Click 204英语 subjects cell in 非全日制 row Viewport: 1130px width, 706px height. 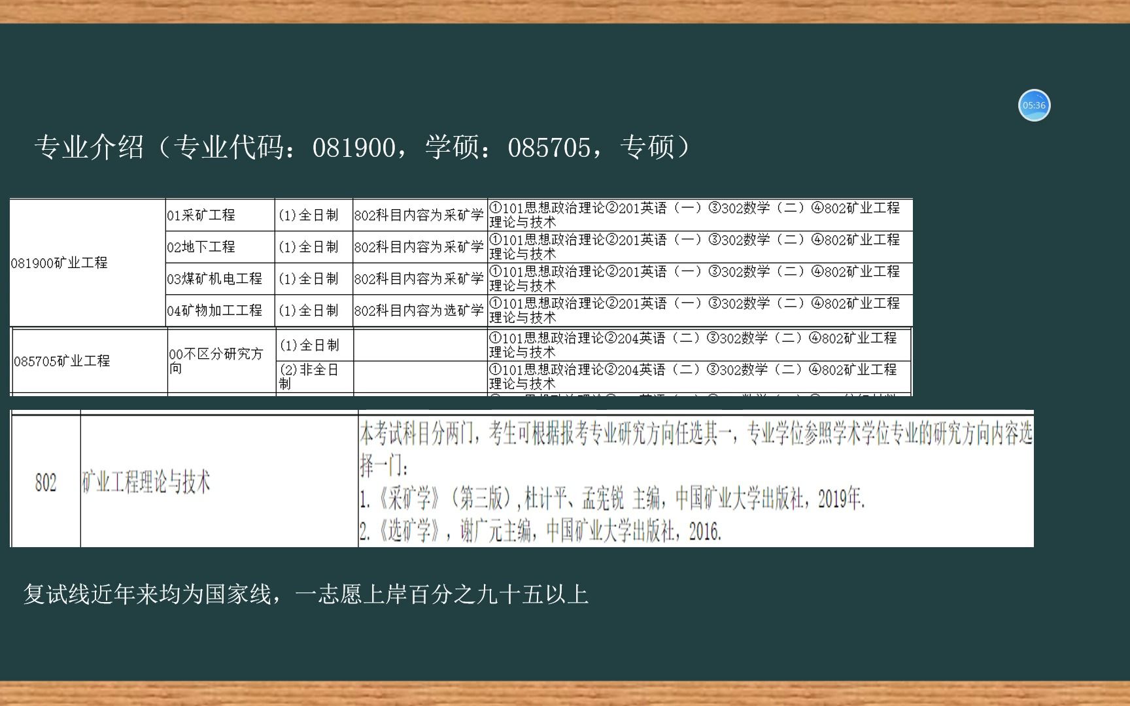pyautogui.click(x=699, y=377)
